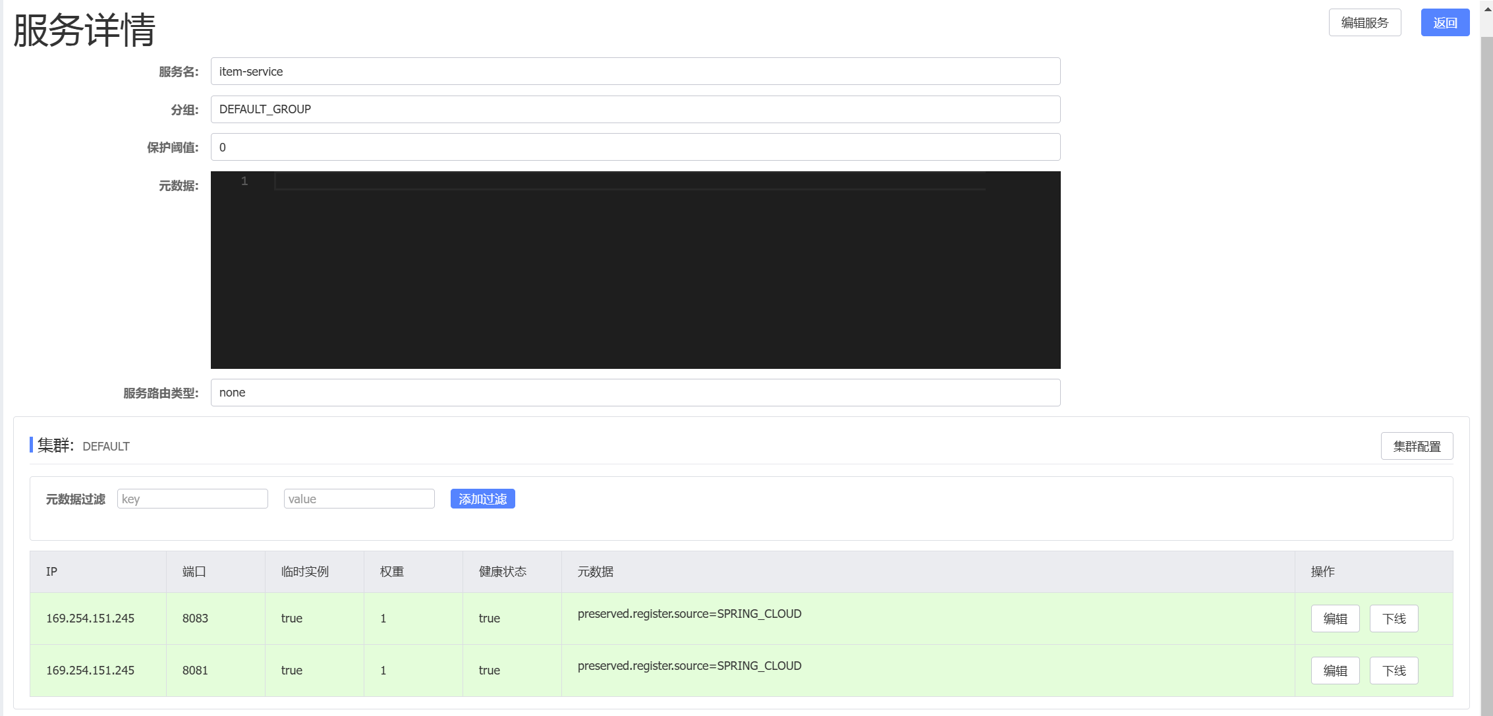Viewport: 1493px width, 716px height.
Task: Click 编辑 for the port 8083 instance
Action: point(1335,619)
